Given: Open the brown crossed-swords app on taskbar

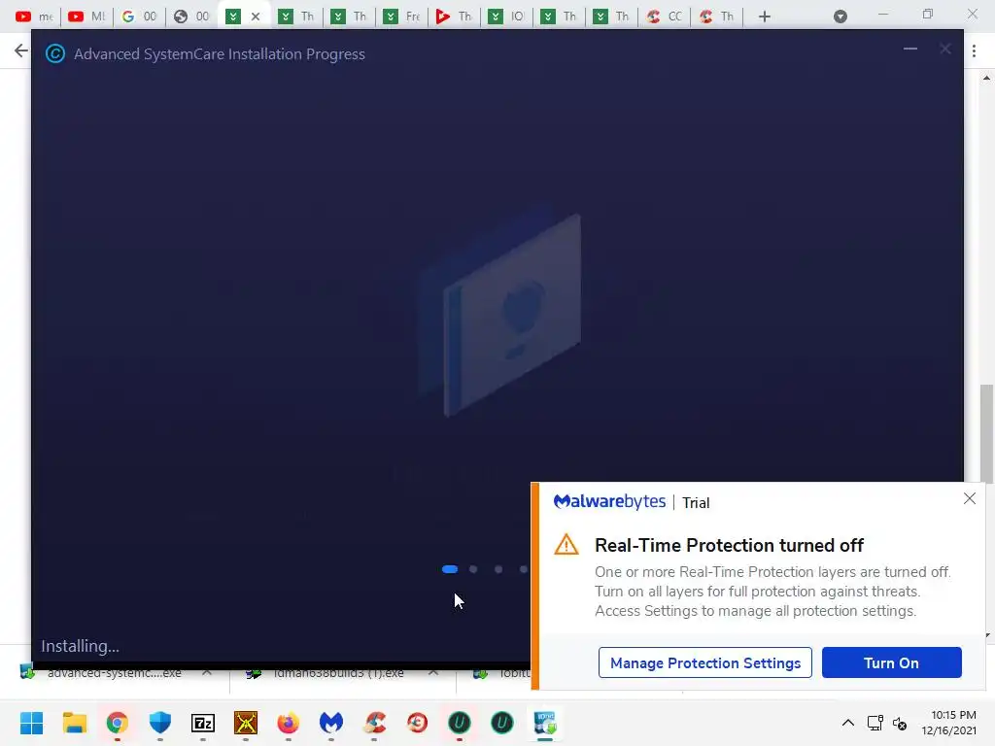Looking at the screenshot, I should point(246,723).
